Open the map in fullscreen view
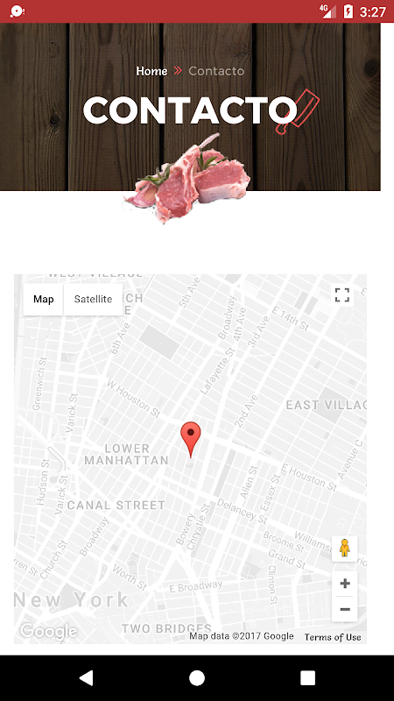394x701 pixels. pyautogui.click(x=342, y=295)
